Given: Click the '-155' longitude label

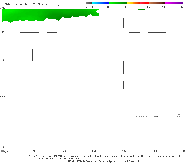Looking at the screenshot, I should click(154, 151).
